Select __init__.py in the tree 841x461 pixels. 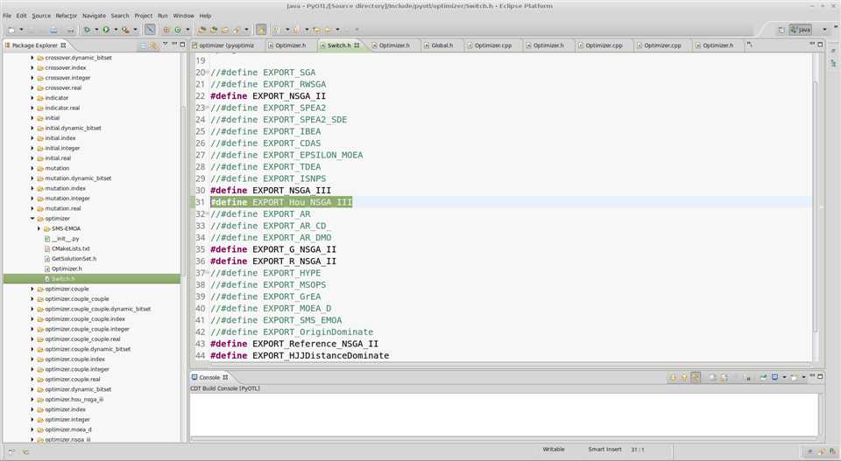click(66, 239)
